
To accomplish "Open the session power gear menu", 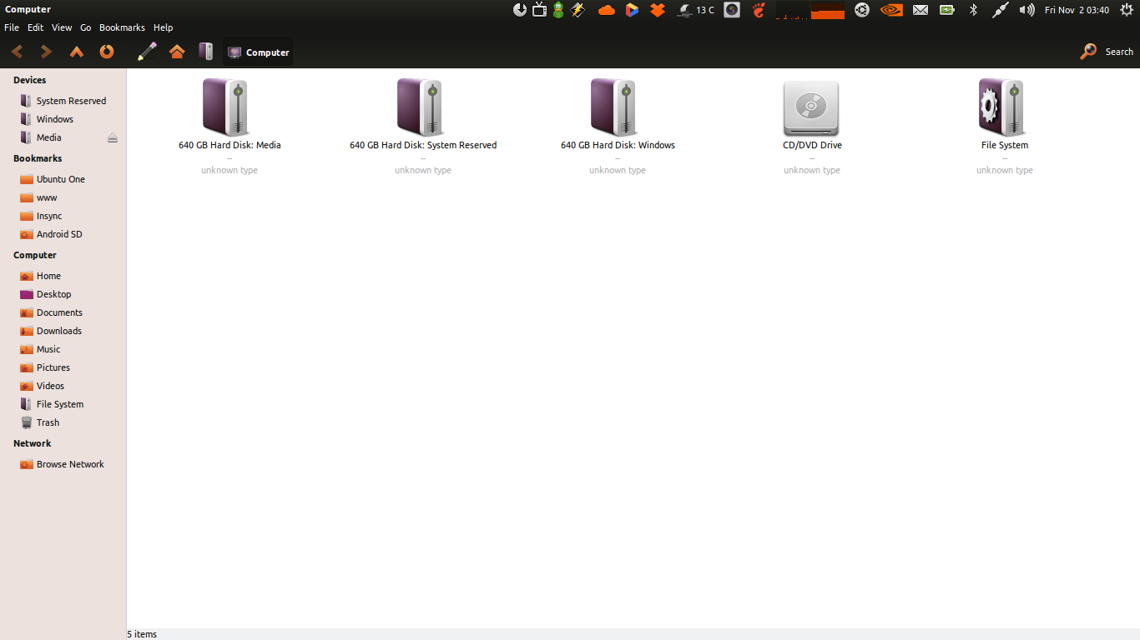I will click(1126, 10).
